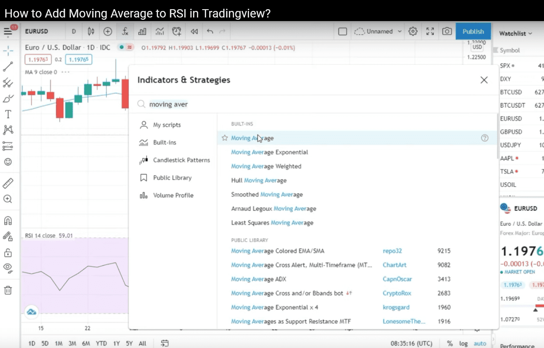Redo the last action
This screenshot has width=544, height=348.
pyautogui.click(x=222, y=32)
